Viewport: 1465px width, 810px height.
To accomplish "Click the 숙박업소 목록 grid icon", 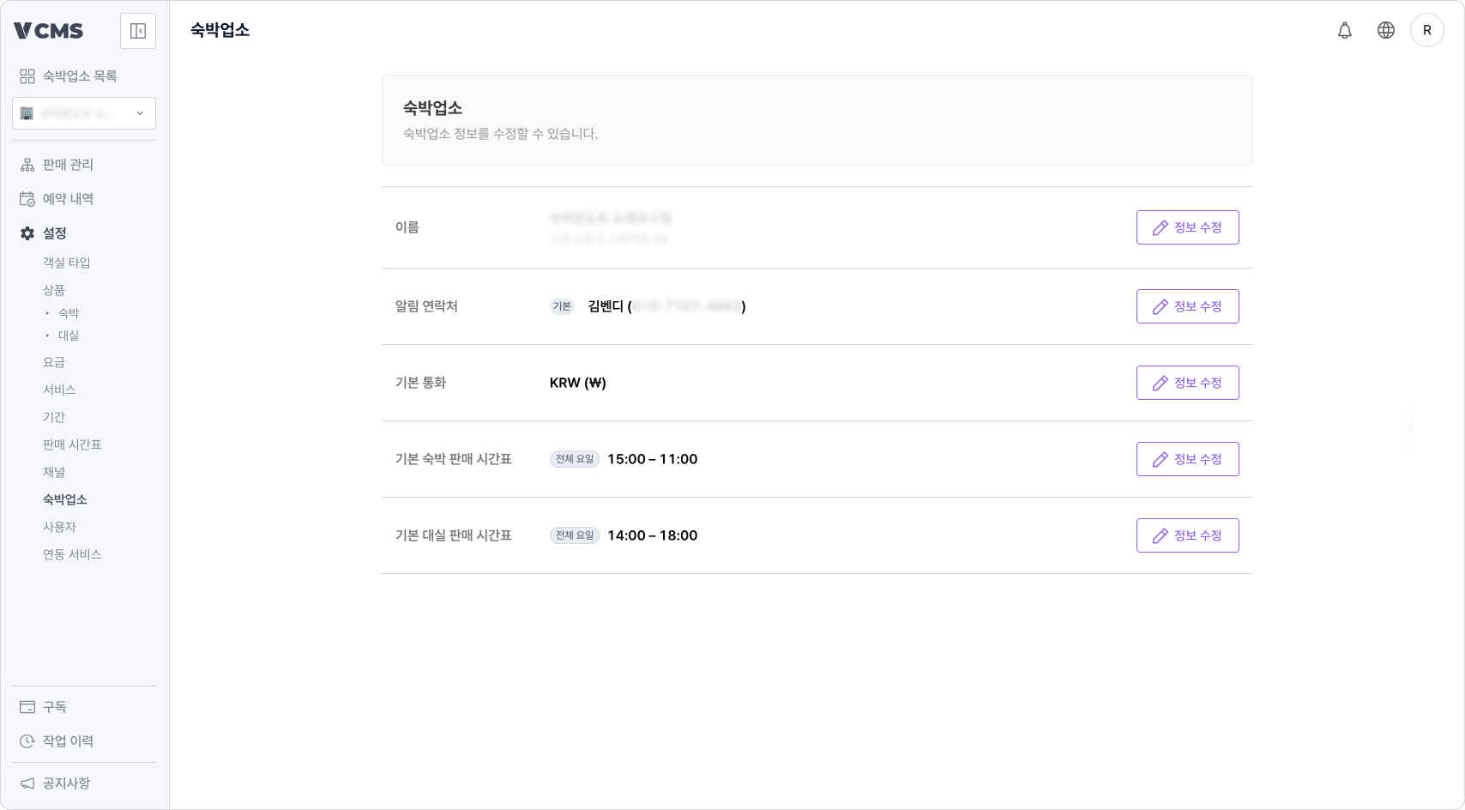I will click(x=27, y=76).
